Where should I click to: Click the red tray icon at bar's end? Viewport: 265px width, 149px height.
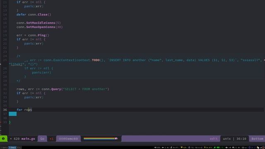tap(263, 147)
